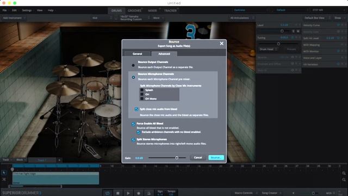Open the Block menu dropdown above timeline
This screenshot has width=348, height=196.
[x=21, y=160]
